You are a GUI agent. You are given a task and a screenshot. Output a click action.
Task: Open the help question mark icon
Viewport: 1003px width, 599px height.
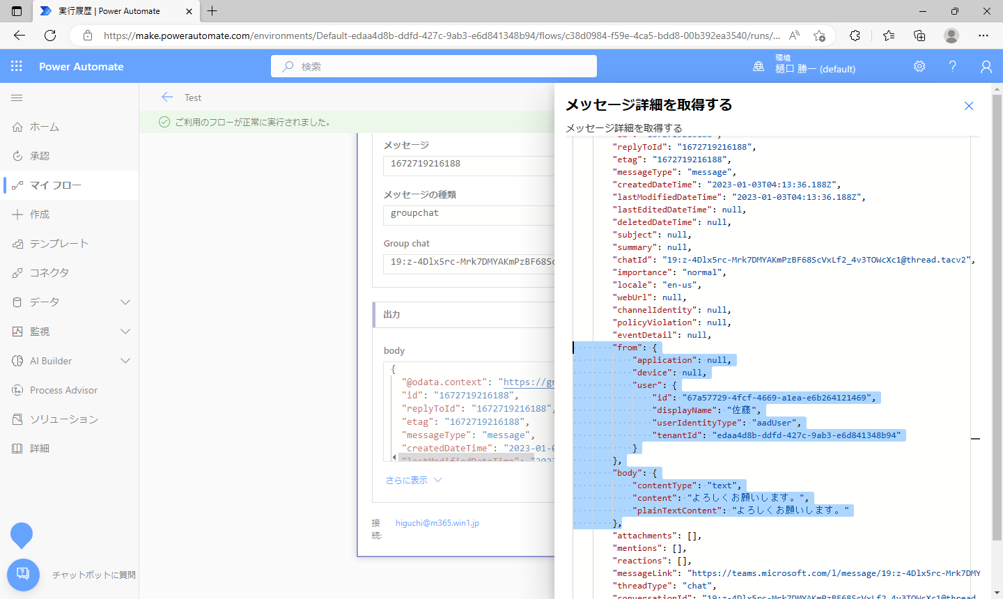point(952,66)
